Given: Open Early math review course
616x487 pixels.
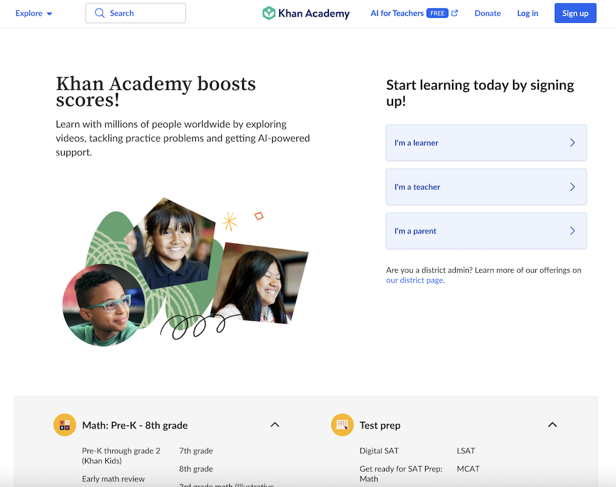Looking at the screenshot, I should (113, 479).
